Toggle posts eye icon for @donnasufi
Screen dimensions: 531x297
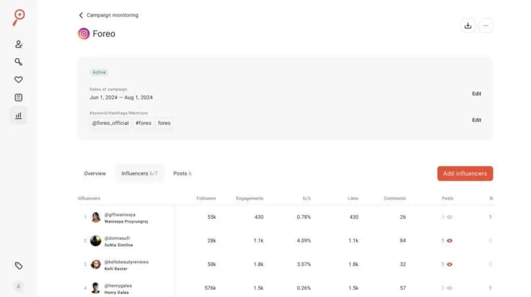pos(450,241)
